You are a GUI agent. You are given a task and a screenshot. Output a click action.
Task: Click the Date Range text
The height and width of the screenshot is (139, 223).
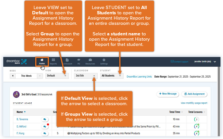coord(183,77)
